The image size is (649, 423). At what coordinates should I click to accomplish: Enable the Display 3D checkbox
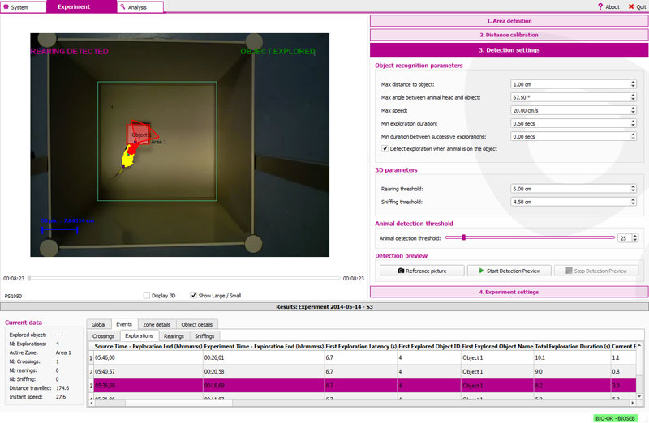[146, 295]
